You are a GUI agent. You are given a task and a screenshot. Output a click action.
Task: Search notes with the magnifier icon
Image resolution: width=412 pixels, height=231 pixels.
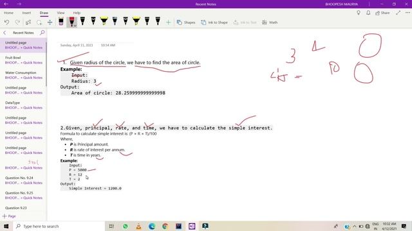42,33
